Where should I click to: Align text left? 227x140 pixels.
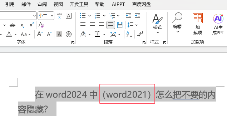(x=83, y=25)
